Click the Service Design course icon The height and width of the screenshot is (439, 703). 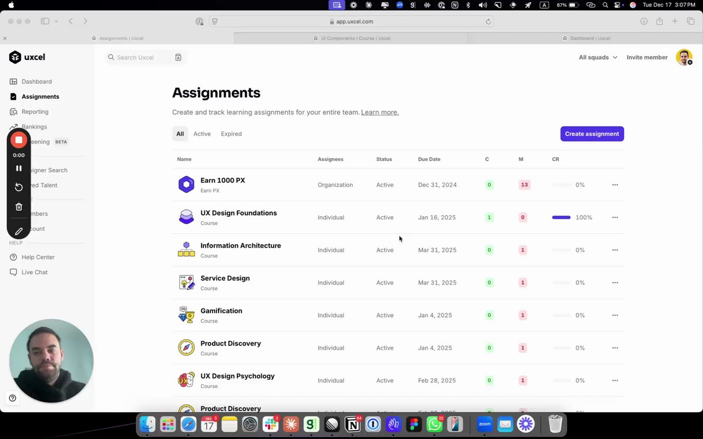coord(186,283)
